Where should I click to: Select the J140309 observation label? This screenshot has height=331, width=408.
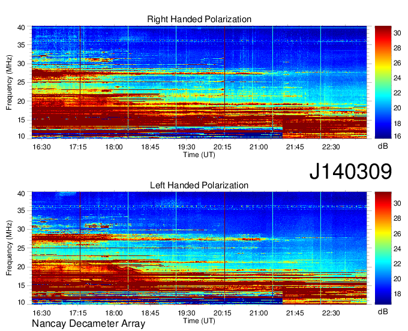350,171
